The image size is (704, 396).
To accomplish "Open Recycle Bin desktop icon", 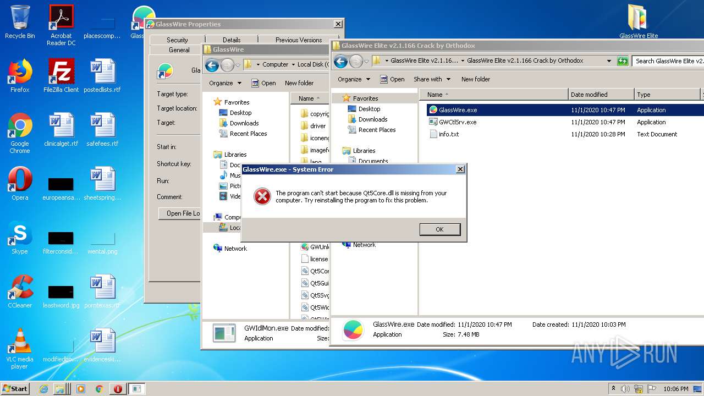I will [20, 22].
